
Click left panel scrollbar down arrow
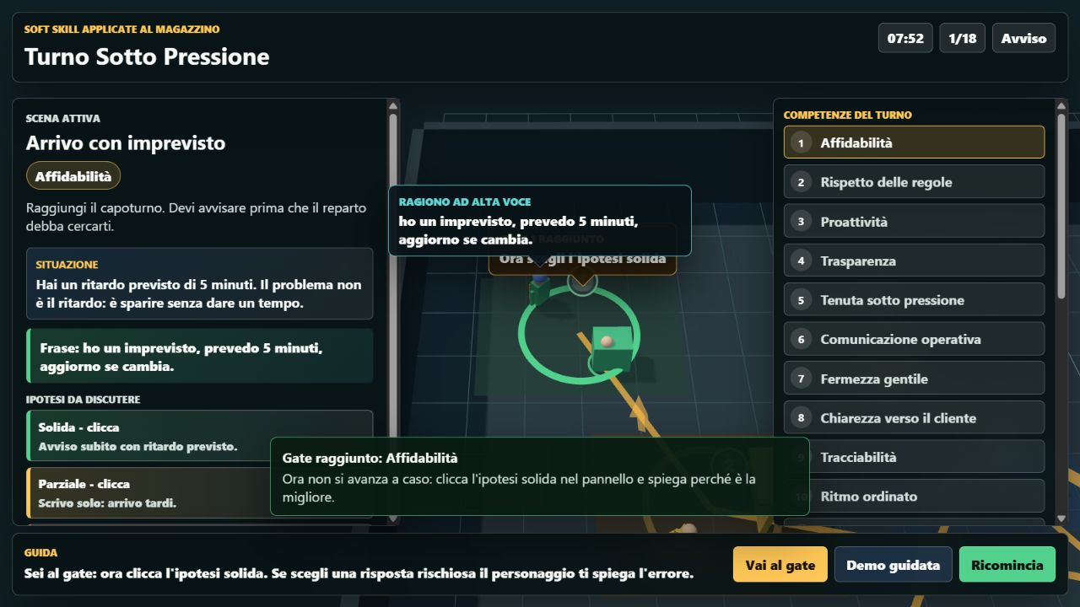[x=392, y=519]
